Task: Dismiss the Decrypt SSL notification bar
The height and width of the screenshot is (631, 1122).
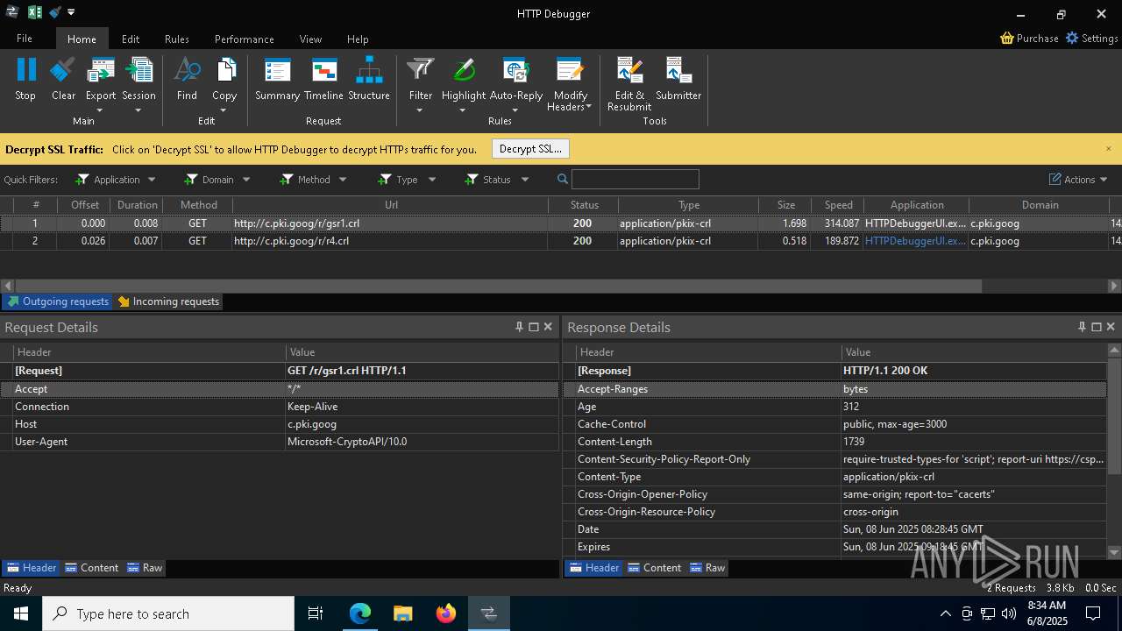Action: [1108, 149]
